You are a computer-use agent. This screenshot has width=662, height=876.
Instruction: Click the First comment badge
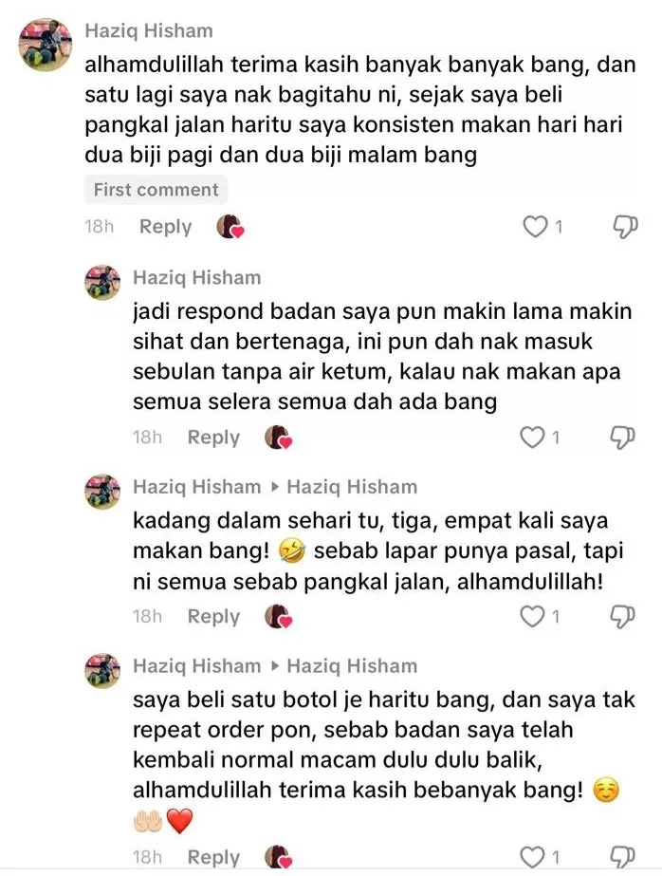156,190
